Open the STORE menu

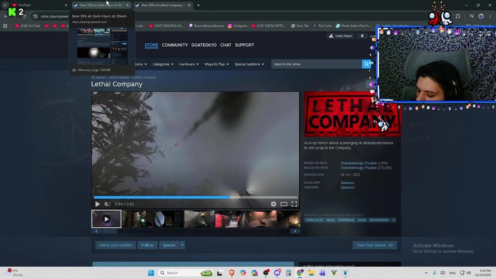coord(152,45)
